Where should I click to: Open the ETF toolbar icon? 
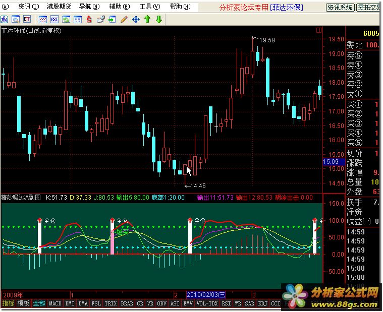tap(27, 19)
